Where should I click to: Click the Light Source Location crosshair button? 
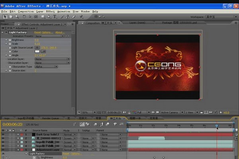pos(37,47)
